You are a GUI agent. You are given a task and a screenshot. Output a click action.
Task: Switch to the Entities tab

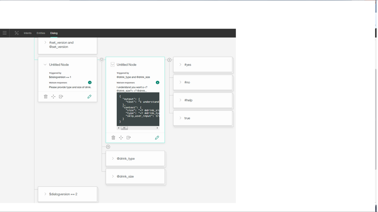click(x=41, y=33)
